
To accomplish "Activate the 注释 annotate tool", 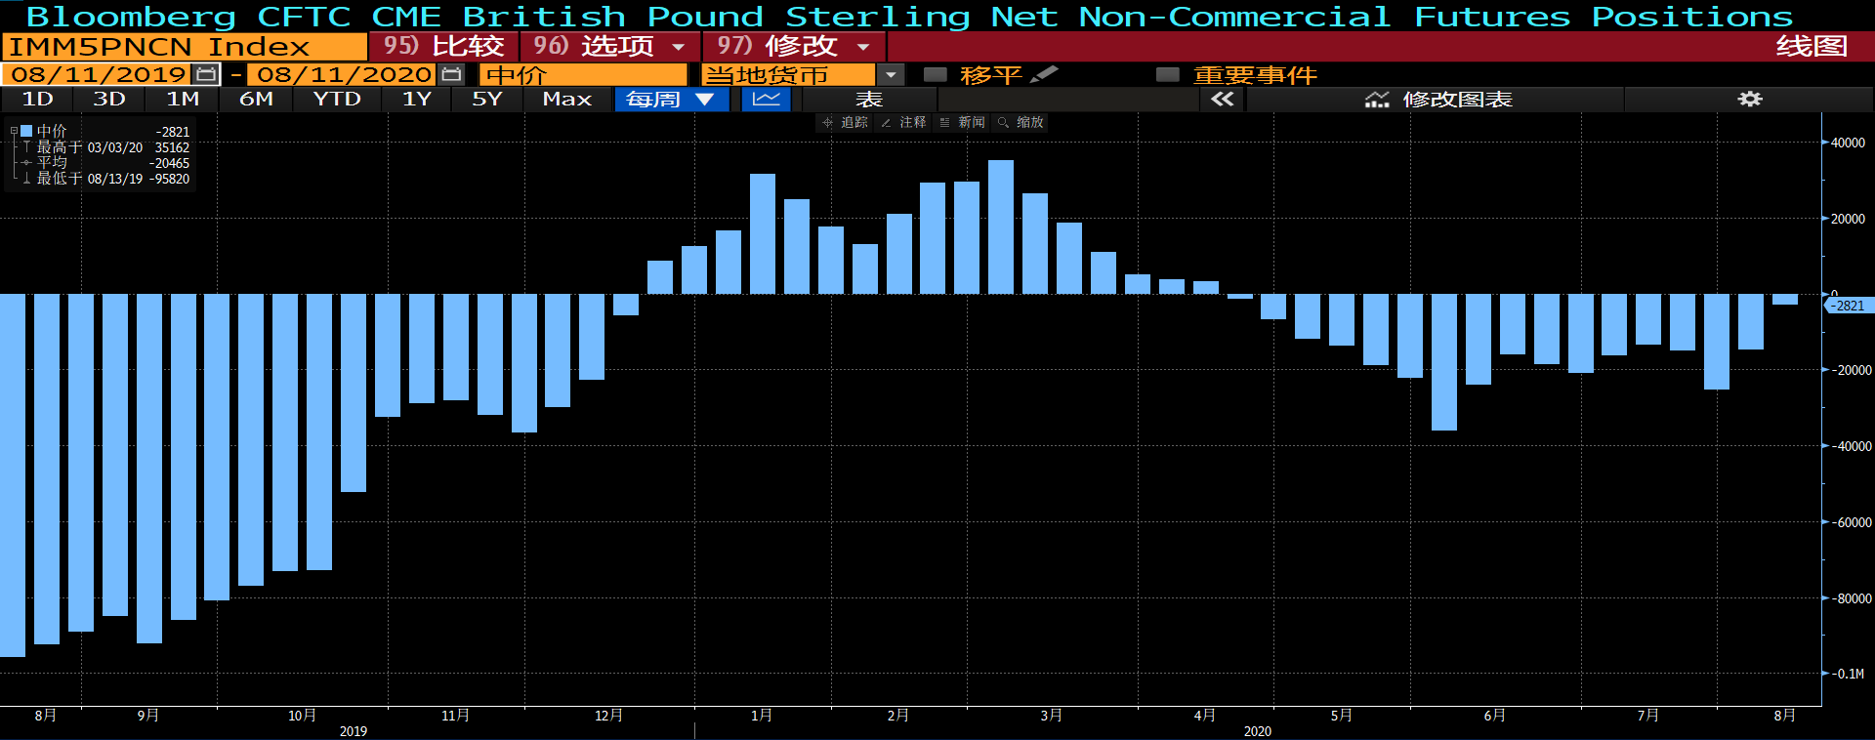I will point(903,122).
